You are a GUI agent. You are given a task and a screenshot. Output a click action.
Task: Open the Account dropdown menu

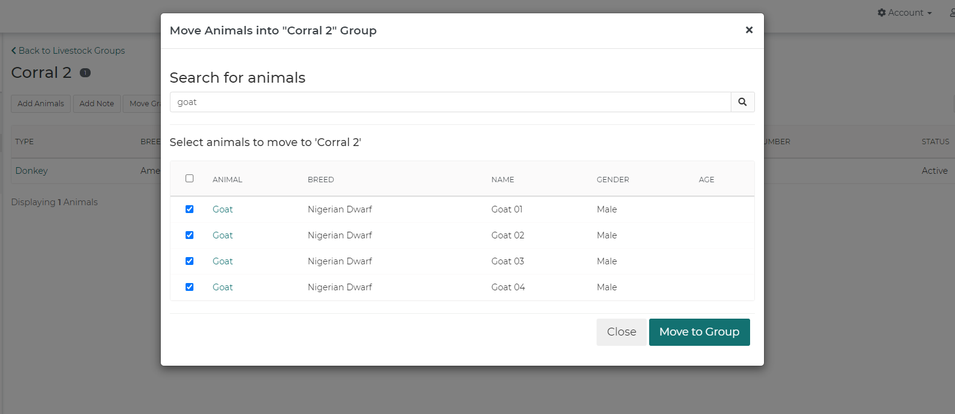905,13
